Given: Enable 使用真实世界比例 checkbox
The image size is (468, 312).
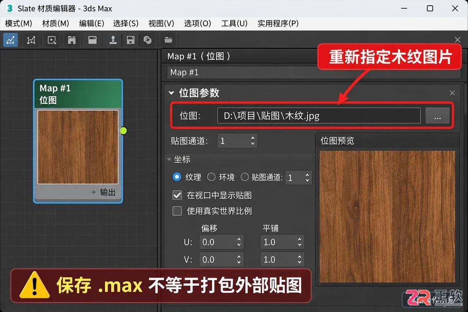Looking at the screenshot, I should (177, 211).
